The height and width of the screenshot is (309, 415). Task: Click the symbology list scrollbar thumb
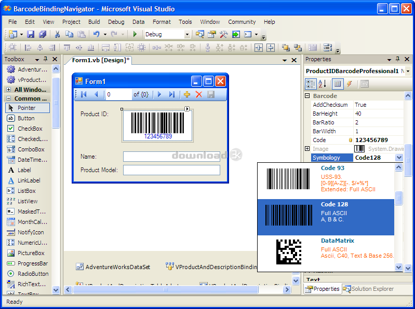[x=398, y=198]
